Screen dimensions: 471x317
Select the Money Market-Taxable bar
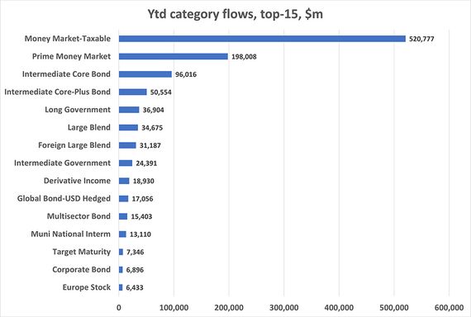tap(262, 39)
